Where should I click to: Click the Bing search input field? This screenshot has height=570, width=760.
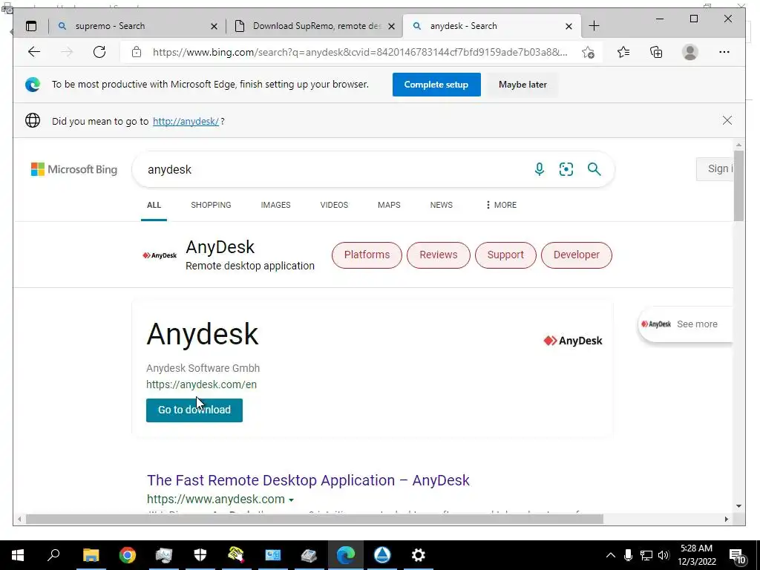(335, 169)
